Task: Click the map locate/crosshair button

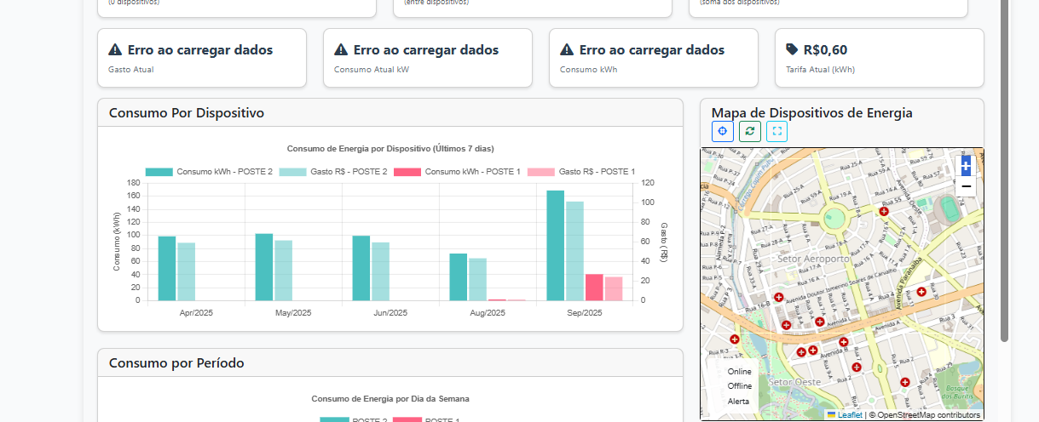Action: coord(722,131)
